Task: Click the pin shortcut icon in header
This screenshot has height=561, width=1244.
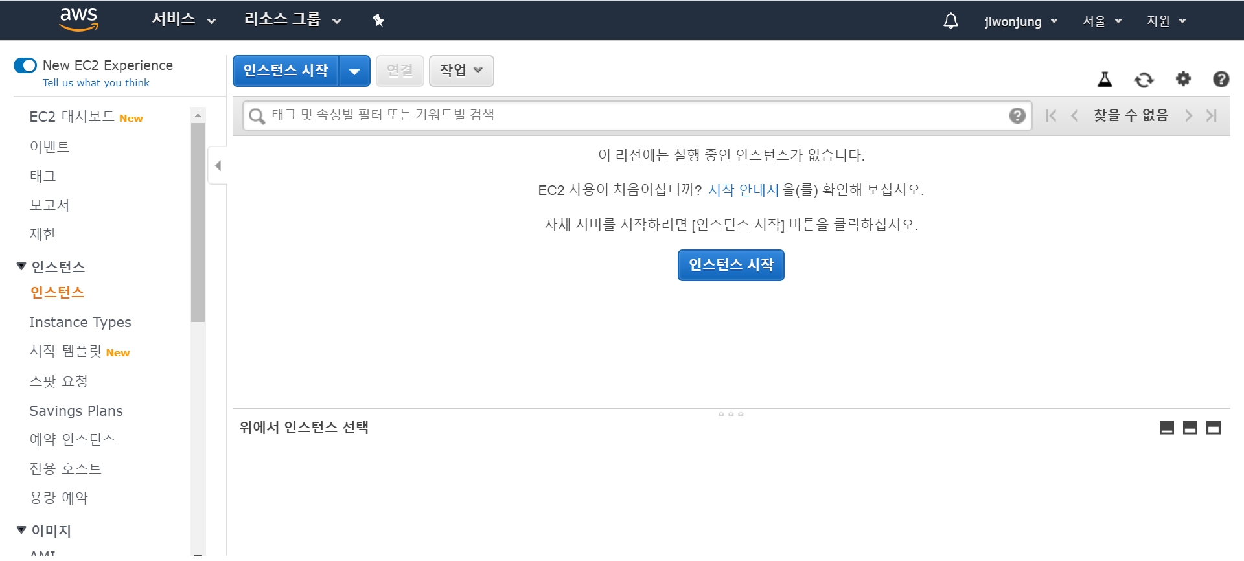Action: 378,20
